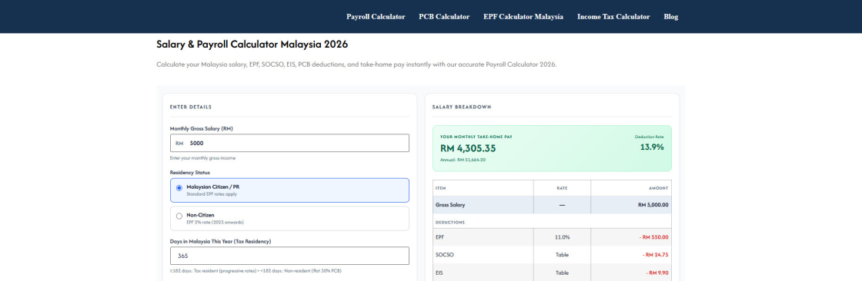Viewport: 862px width, 281px height.
Task: Select Malaysian Citizen / PR radio option
Action: click(179, 187)
